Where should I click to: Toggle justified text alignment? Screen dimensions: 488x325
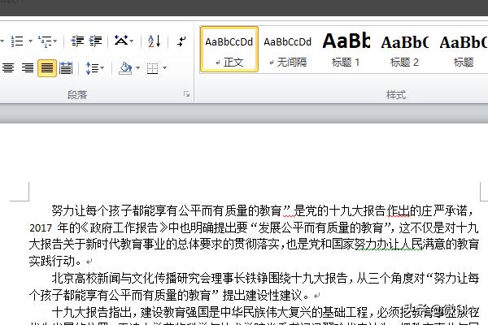(47, 67)
